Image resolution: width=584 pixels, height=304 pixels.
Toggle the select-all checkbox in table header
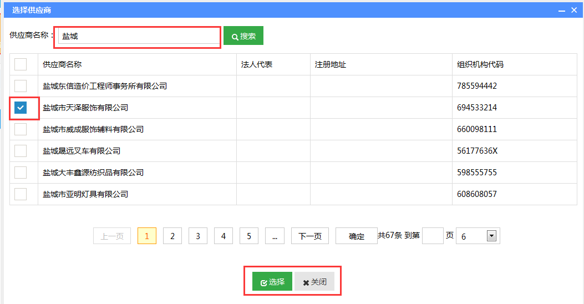pyautogui.click(x=21, y=64)
